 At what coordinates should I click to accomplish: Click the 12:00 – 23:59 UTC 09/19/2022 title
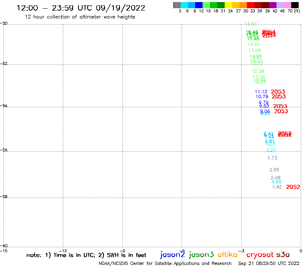click(x=81, y=8)
